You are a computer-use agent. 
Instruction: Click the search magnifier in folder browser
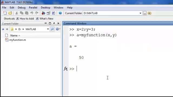pyautogui.click(x=52, y=29)
